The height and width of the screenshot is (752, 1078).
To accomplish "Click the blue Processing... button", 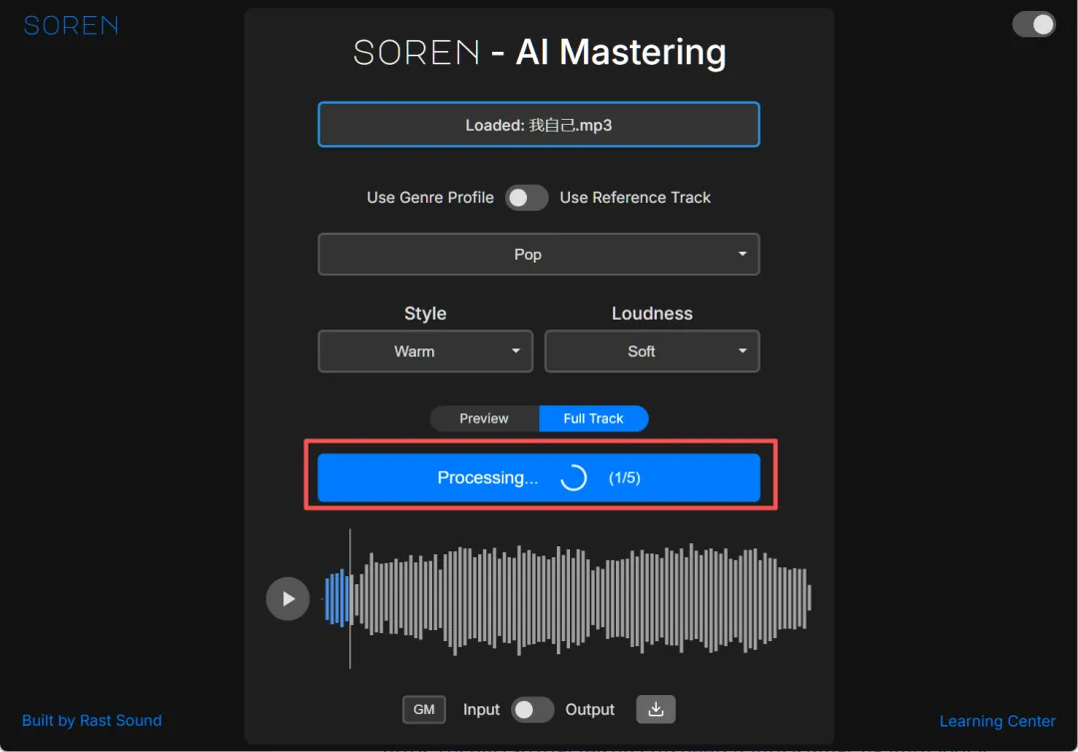I will (538, 477).
